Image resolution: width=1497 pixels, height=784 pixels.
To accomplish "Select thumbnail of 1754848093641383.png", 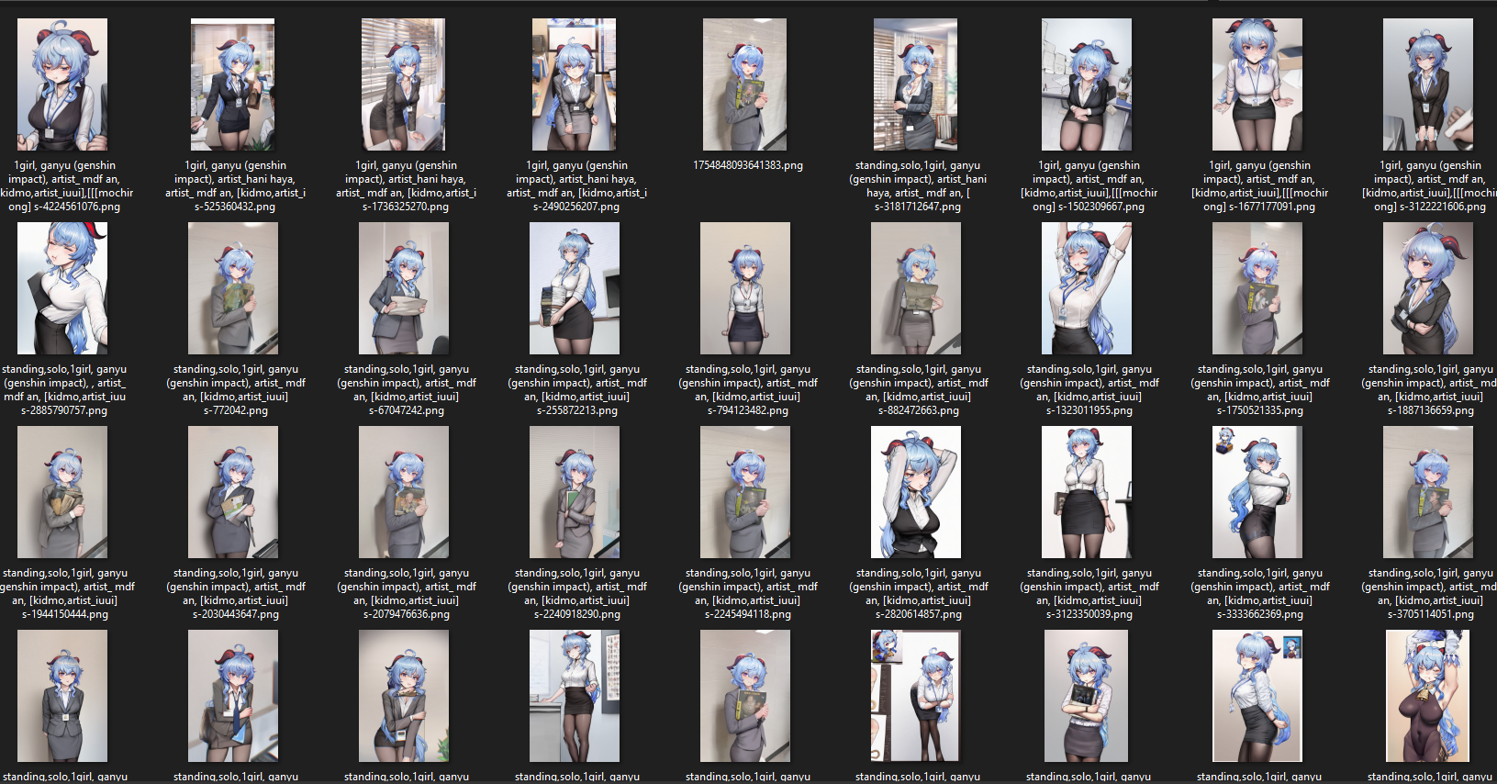I will (x=744, y=84).
